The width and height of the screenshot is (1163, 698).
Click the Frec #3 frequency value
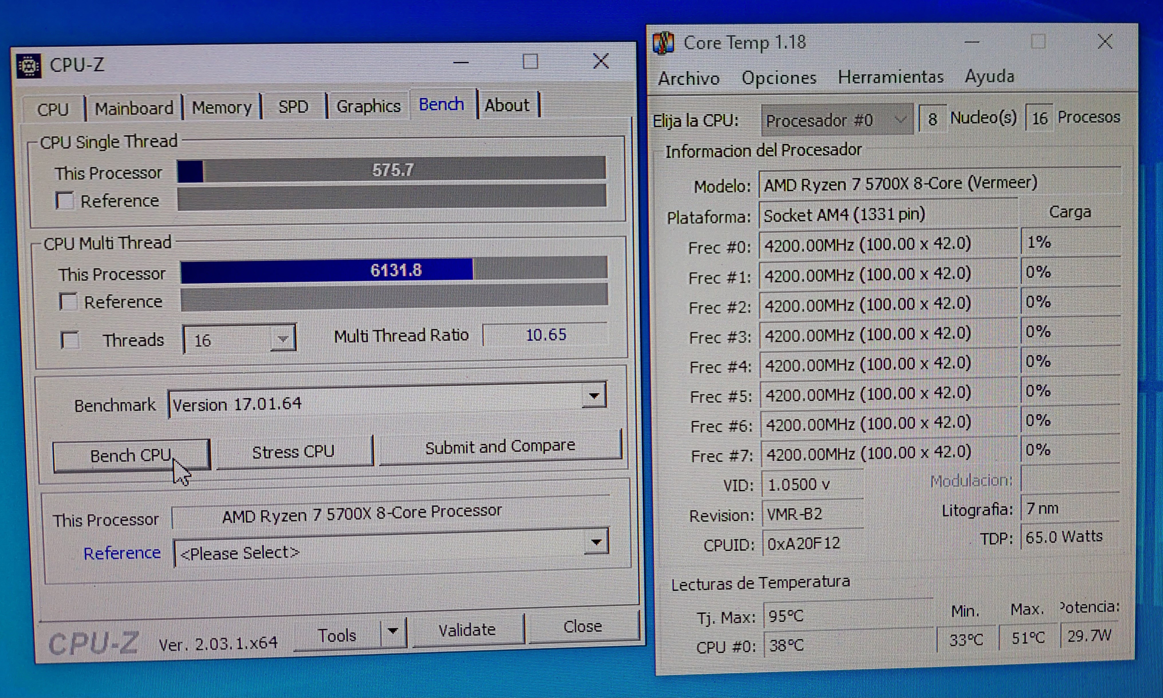pyautogui.click(x=888, y=334)
